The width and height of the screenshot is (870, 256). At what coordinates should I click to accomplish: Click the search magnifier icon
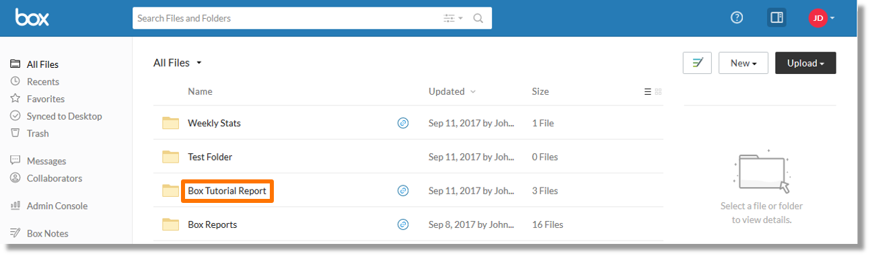[478, 18]
